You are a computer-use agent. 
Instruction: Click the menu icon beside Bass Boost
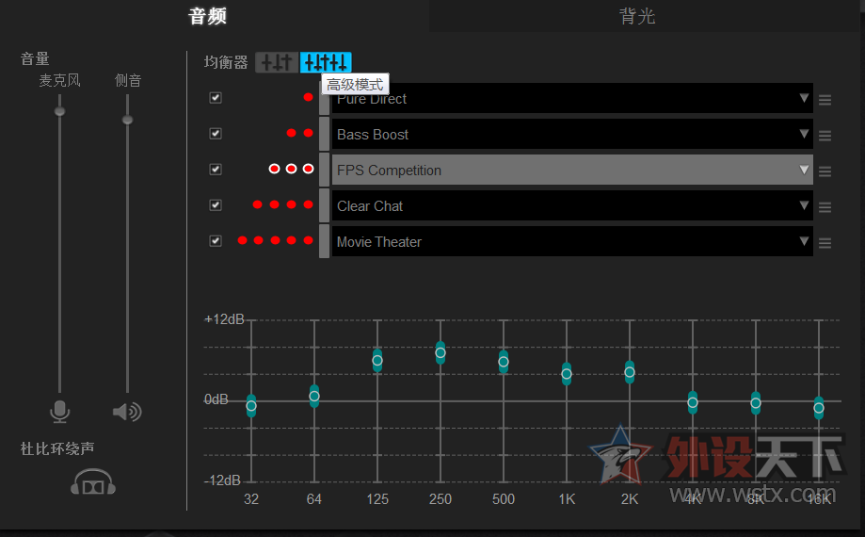pyautogui.click(x=825, y=136)
